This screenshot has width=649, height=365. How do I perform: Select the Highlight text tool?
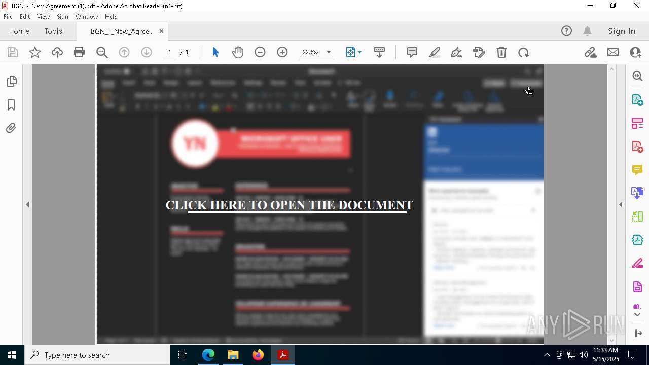click(x=435, y=52)
